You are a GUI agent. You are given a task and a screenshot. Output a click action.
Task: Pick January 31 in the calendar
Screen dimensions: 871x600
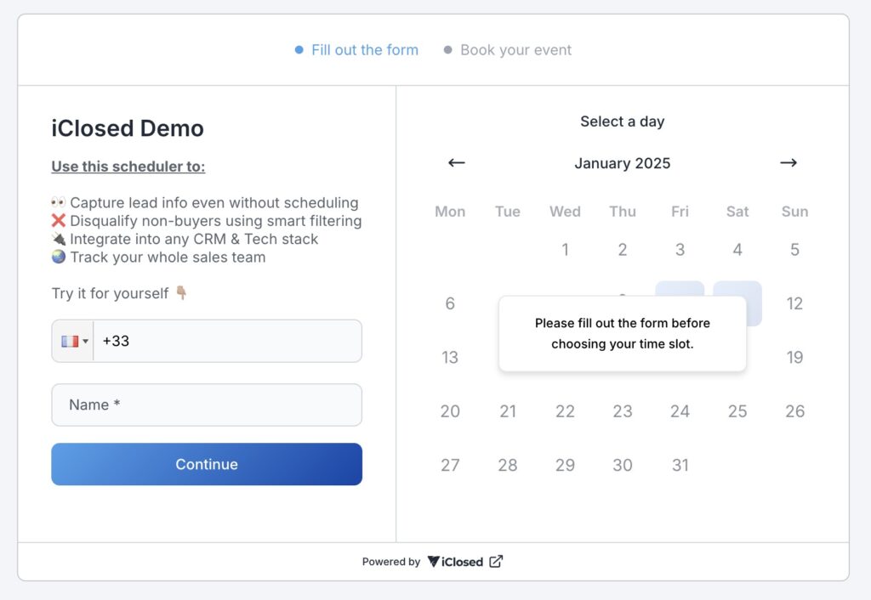(x=680, y=465)
